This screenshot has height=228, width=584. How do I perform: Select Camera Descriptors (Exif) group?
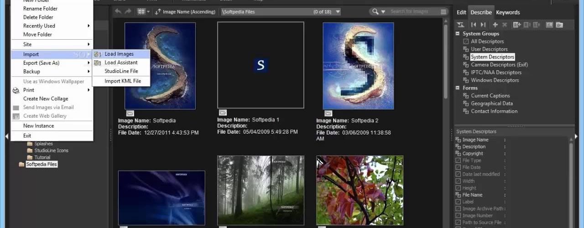[x=499, y=65]
